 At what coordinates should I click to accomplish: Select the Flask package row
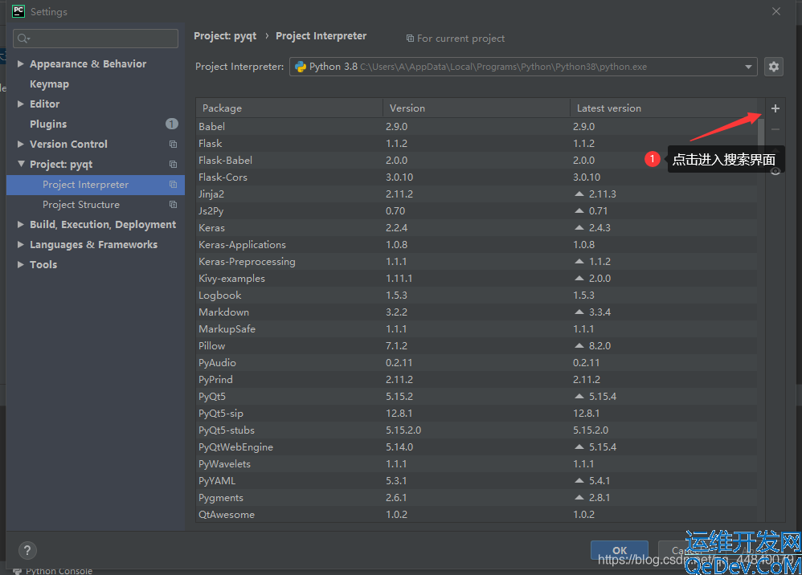pos(477,143)
